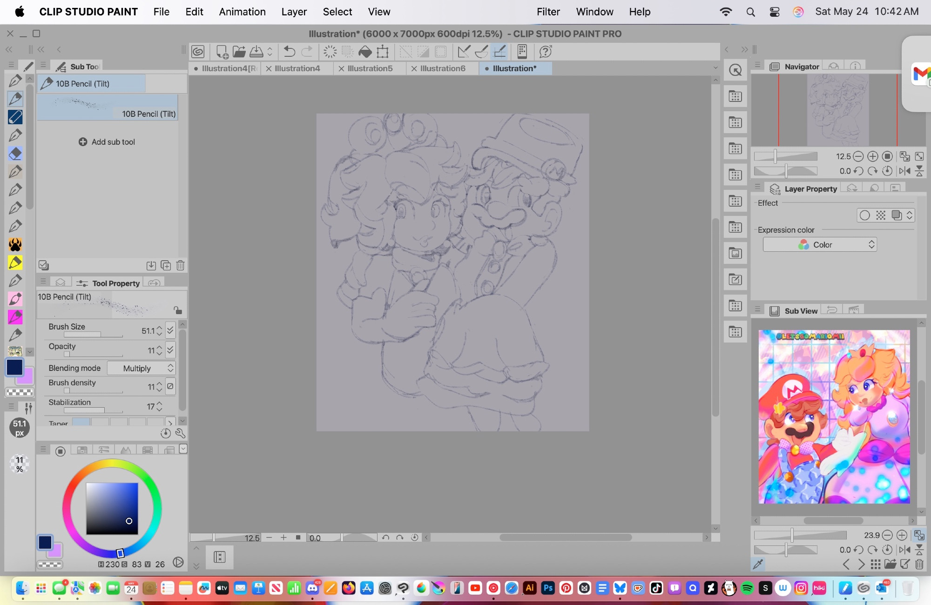Open the Layer menu
Image resolution: width=931 pixels, height=605 pixels.
pyautogui.click(x=294, y=12)
